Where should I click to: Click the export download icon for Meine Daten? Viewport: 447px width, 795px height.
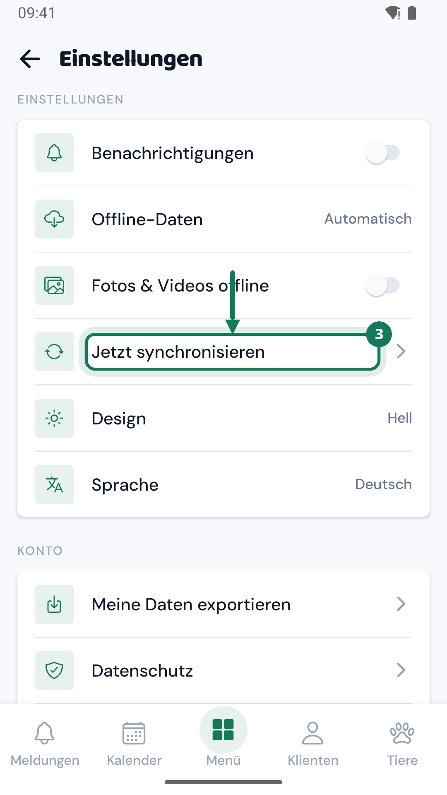[x=54, y=604]
